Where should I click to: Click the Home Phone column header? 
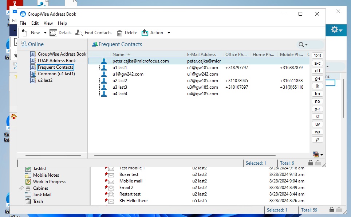click(264, 54)
